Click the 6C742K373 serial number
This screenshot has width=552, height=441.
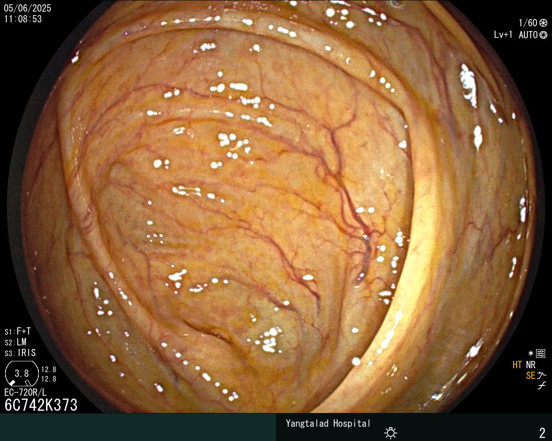pos(41,405)
